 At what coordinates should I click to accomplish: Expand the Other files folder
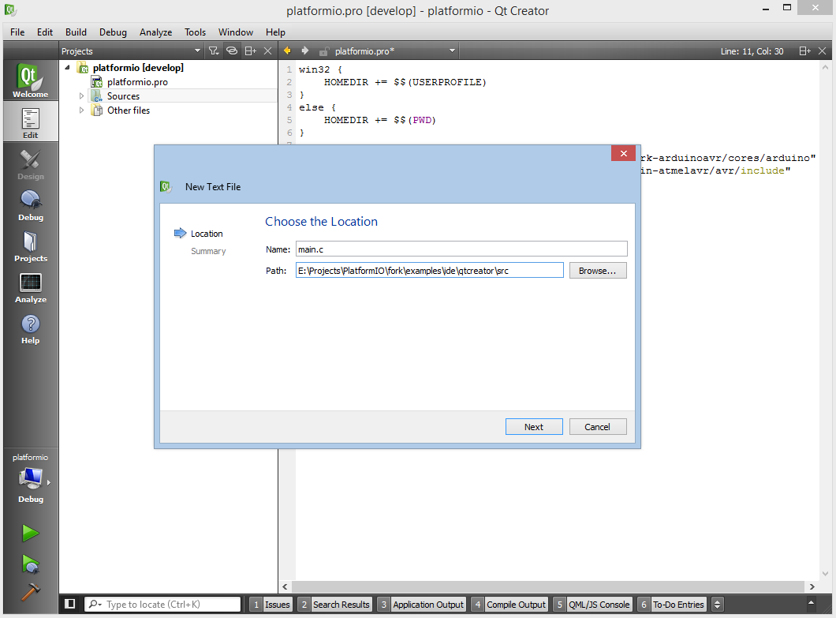[81, 110]
